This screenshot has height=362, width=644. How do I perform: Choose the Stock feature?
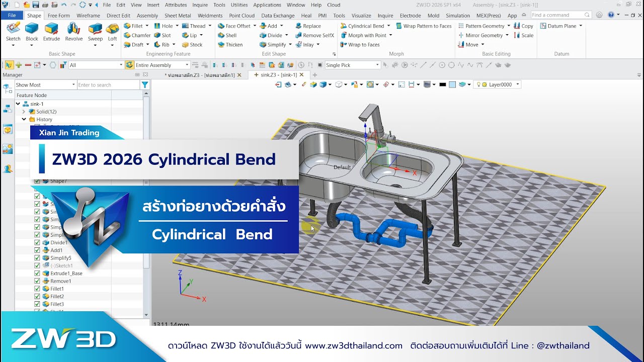[x=192, y=45]
